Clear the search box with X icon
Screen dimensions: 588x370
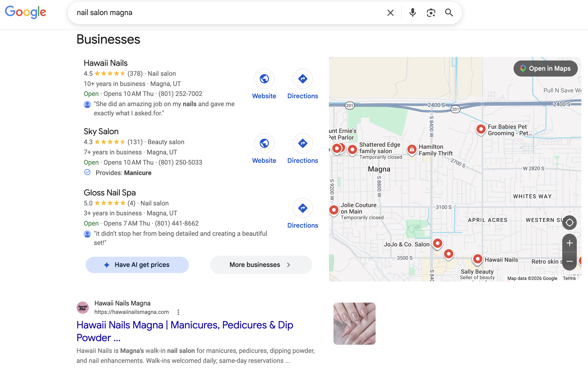tap(390, 13)
